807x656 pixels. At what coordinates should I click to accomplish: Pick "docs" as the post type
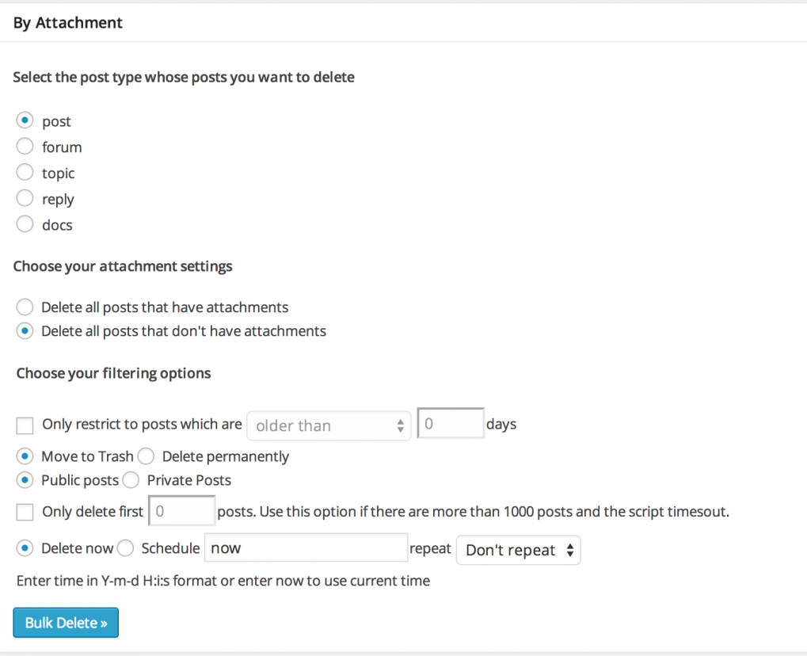24,224
